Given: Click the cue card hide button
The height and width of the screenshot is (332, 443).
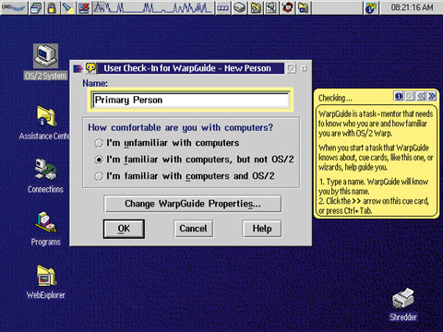Looking at the screenshot, I should pyautogui.click(x=410, y=97).
